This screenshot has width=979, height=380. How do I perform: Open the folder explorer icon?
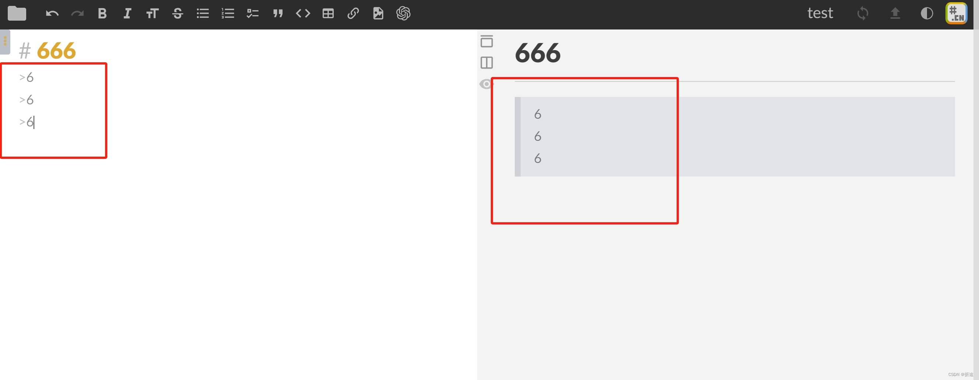click(x=17, y=14)
